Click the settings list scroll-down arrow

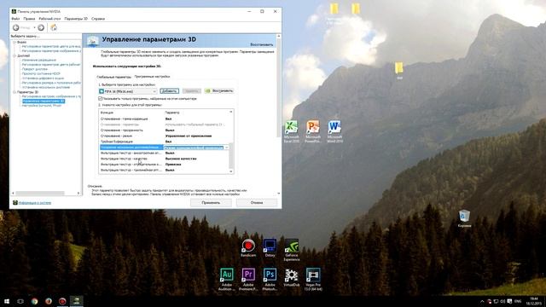231,171
